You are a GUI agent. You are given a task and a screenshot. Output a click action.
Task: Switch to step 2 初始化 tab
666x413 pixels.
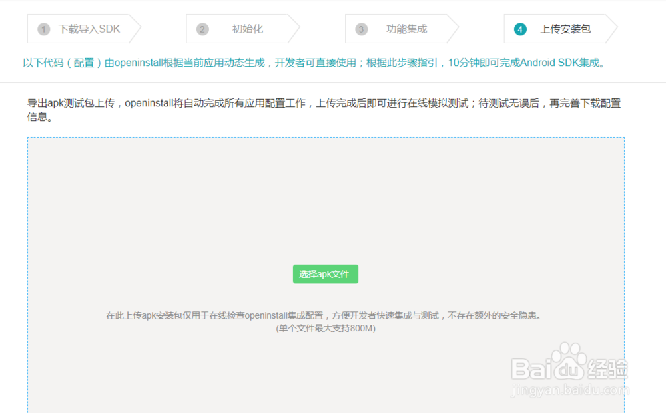[243, 29]
